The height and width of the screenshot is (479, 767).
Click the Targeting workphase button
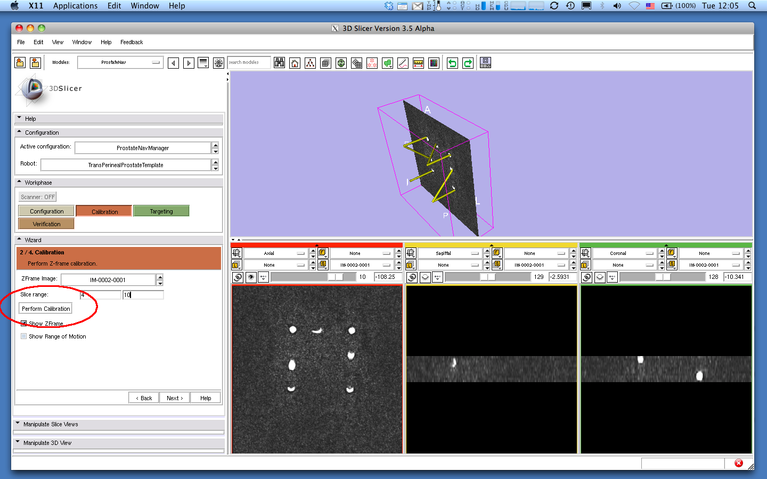161,211
